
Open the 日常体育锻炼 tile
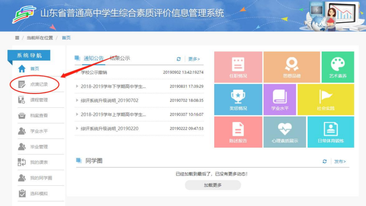pos(330,132)
